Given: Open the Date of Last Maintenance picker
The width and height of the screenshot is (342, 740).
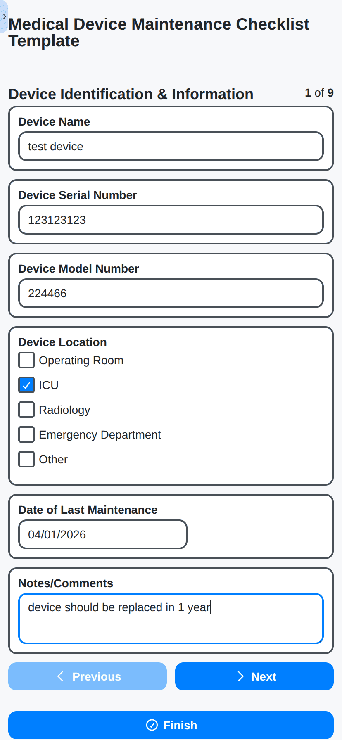Looking at the screenshot, I should click(102, 534).
